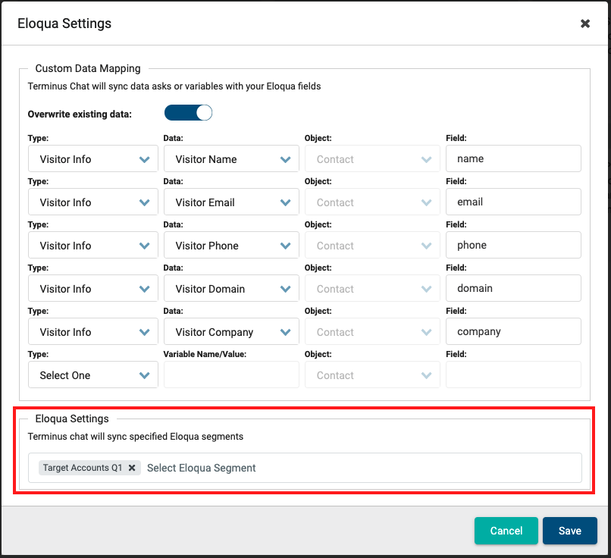The image size is (611, 558).
Task: Open the Visitor Company data dropdown
Action: pos(231,331)
